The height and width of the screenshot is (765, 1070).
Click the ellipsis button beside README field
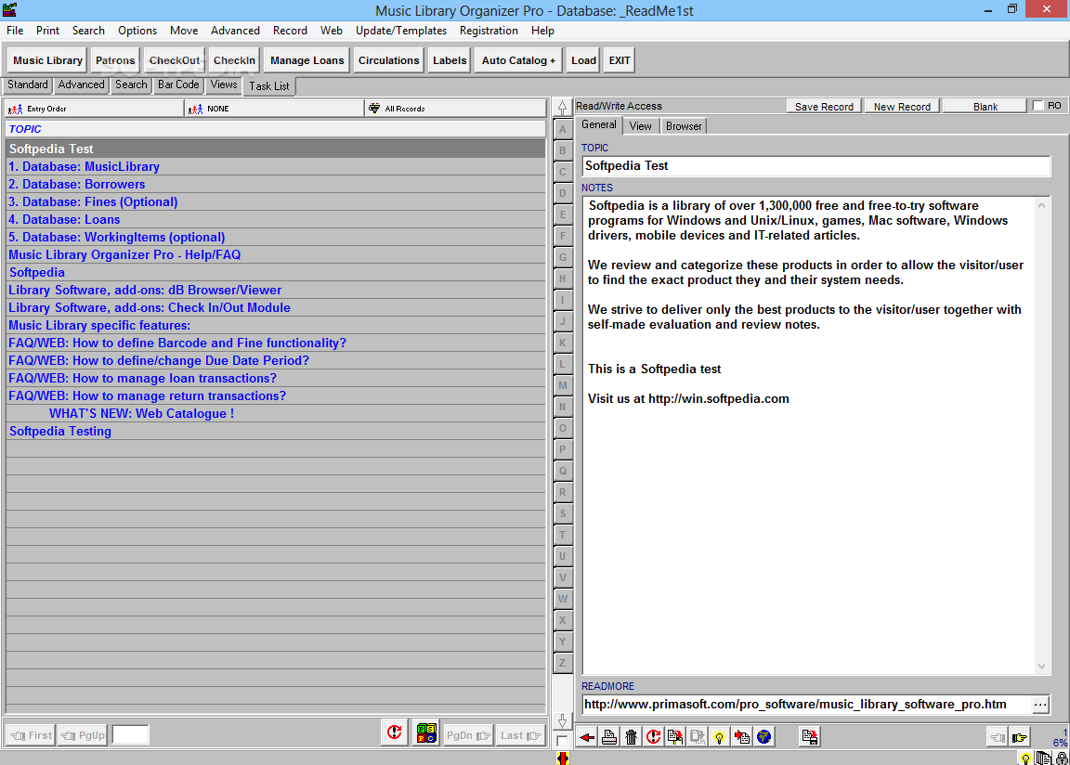point(1040,705)
